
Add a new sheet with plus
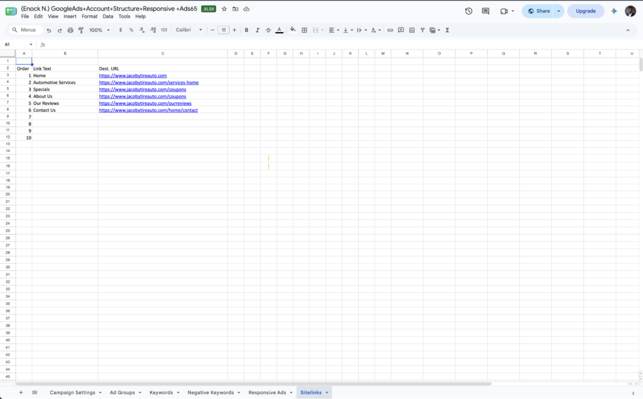pos(21,393)
